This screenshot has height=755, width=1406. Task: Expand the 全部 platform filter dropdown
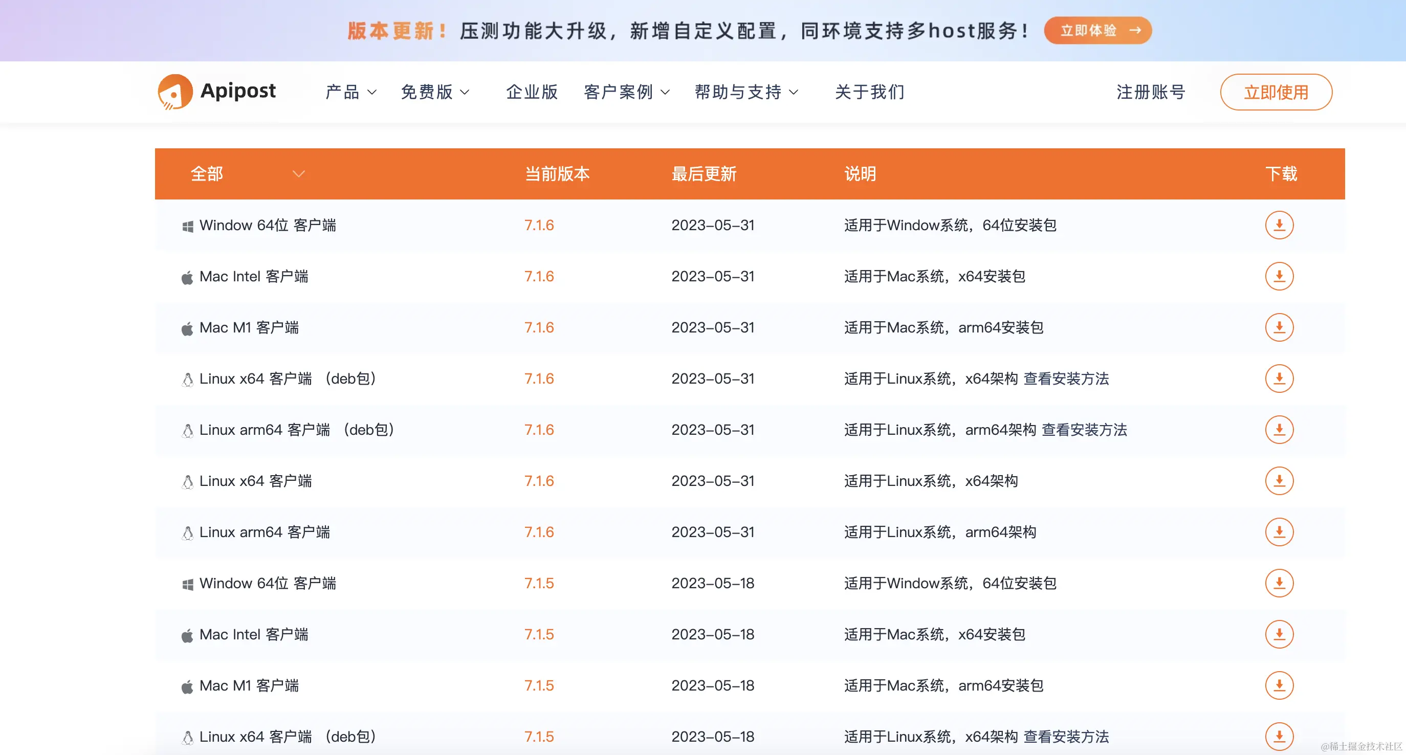coord(298,174)
